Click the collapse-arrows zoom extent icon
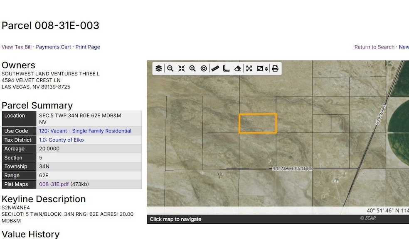 pos(181,69)
